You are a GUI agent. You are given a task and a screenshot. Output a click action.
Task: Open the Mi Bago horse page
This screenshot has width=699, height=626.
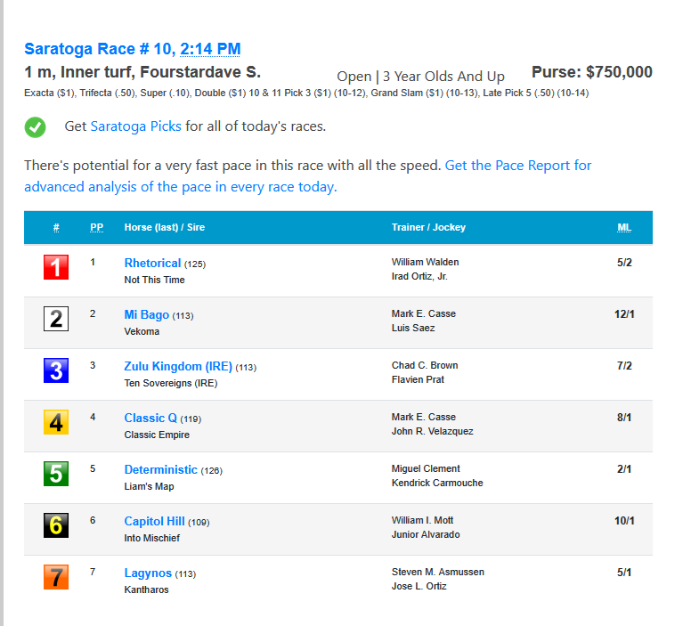147,315
